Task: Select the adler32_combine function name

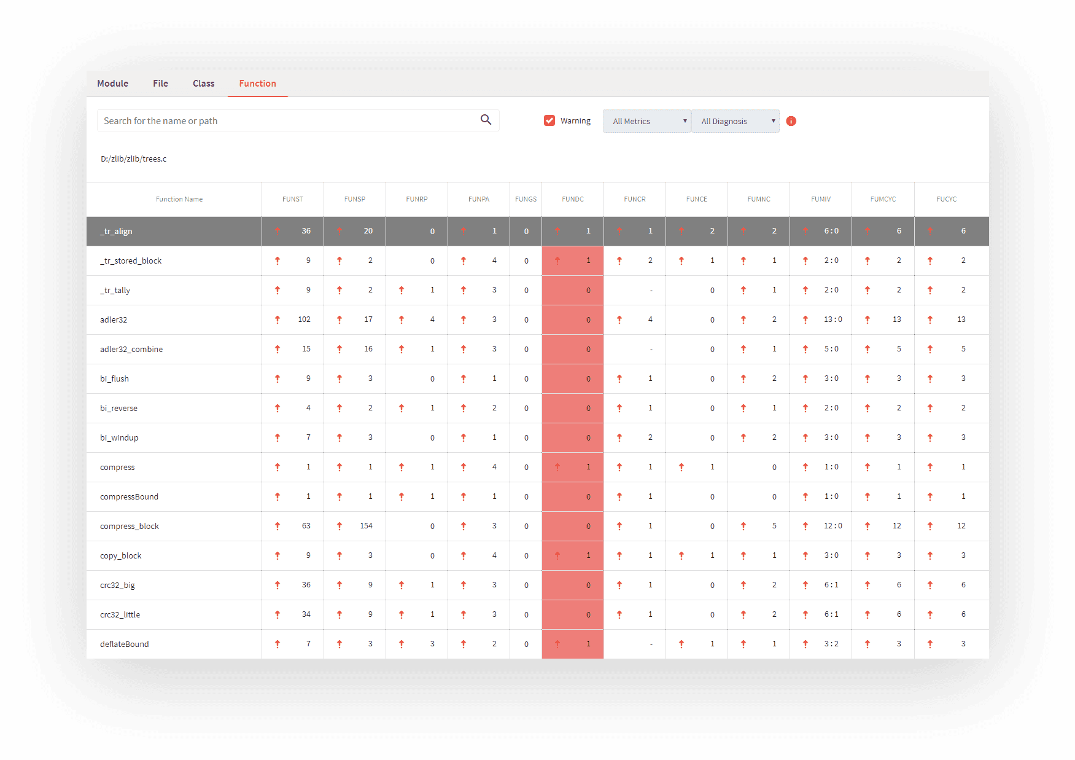Action: pos(131,349)
